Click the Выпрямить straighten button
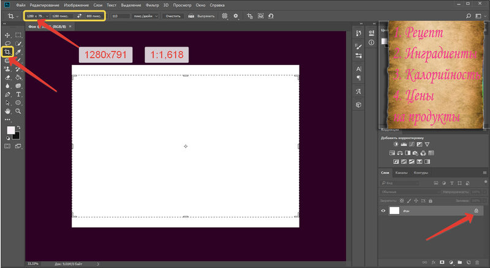Screen dimensions: 490x268 [203, 15]
